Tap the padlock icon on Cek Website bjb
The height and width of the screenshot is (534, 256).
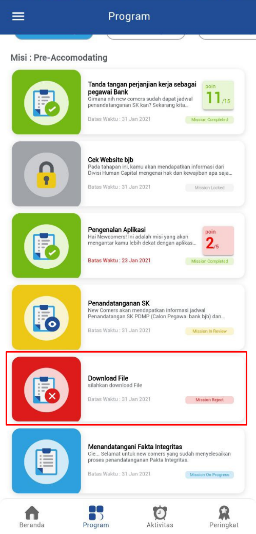[x=47, y=174]
